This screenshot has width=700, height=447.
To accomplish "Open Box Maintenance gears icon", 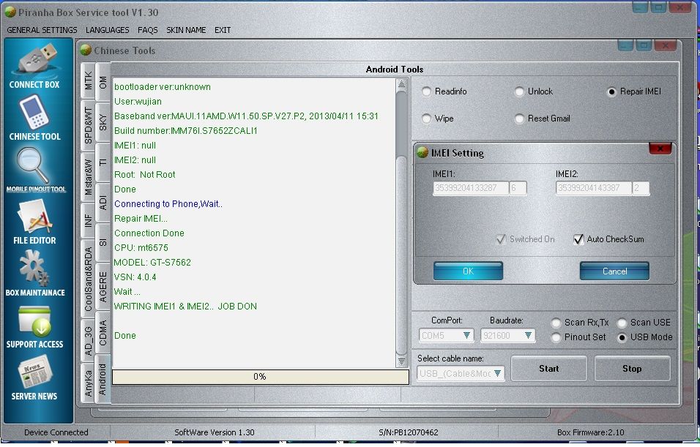I will (x=34, y=268).
